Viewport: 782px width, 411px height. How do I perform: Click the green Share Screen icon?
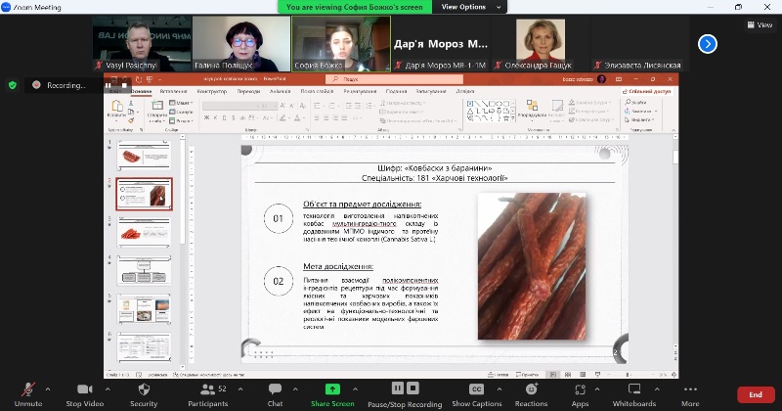coord(332,389)
